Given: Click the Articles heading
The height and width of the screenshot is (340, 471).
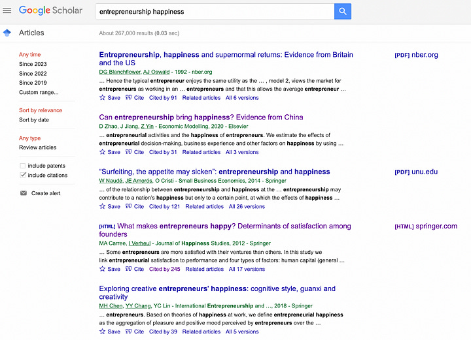Looking at the screenshot, I should [x=31, y=33].
